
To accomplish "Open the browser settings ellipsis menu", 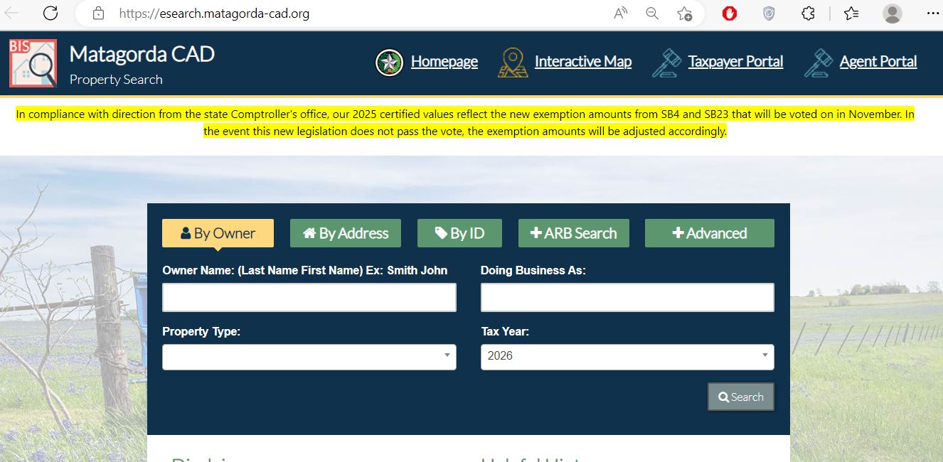I will coord(932,13).
